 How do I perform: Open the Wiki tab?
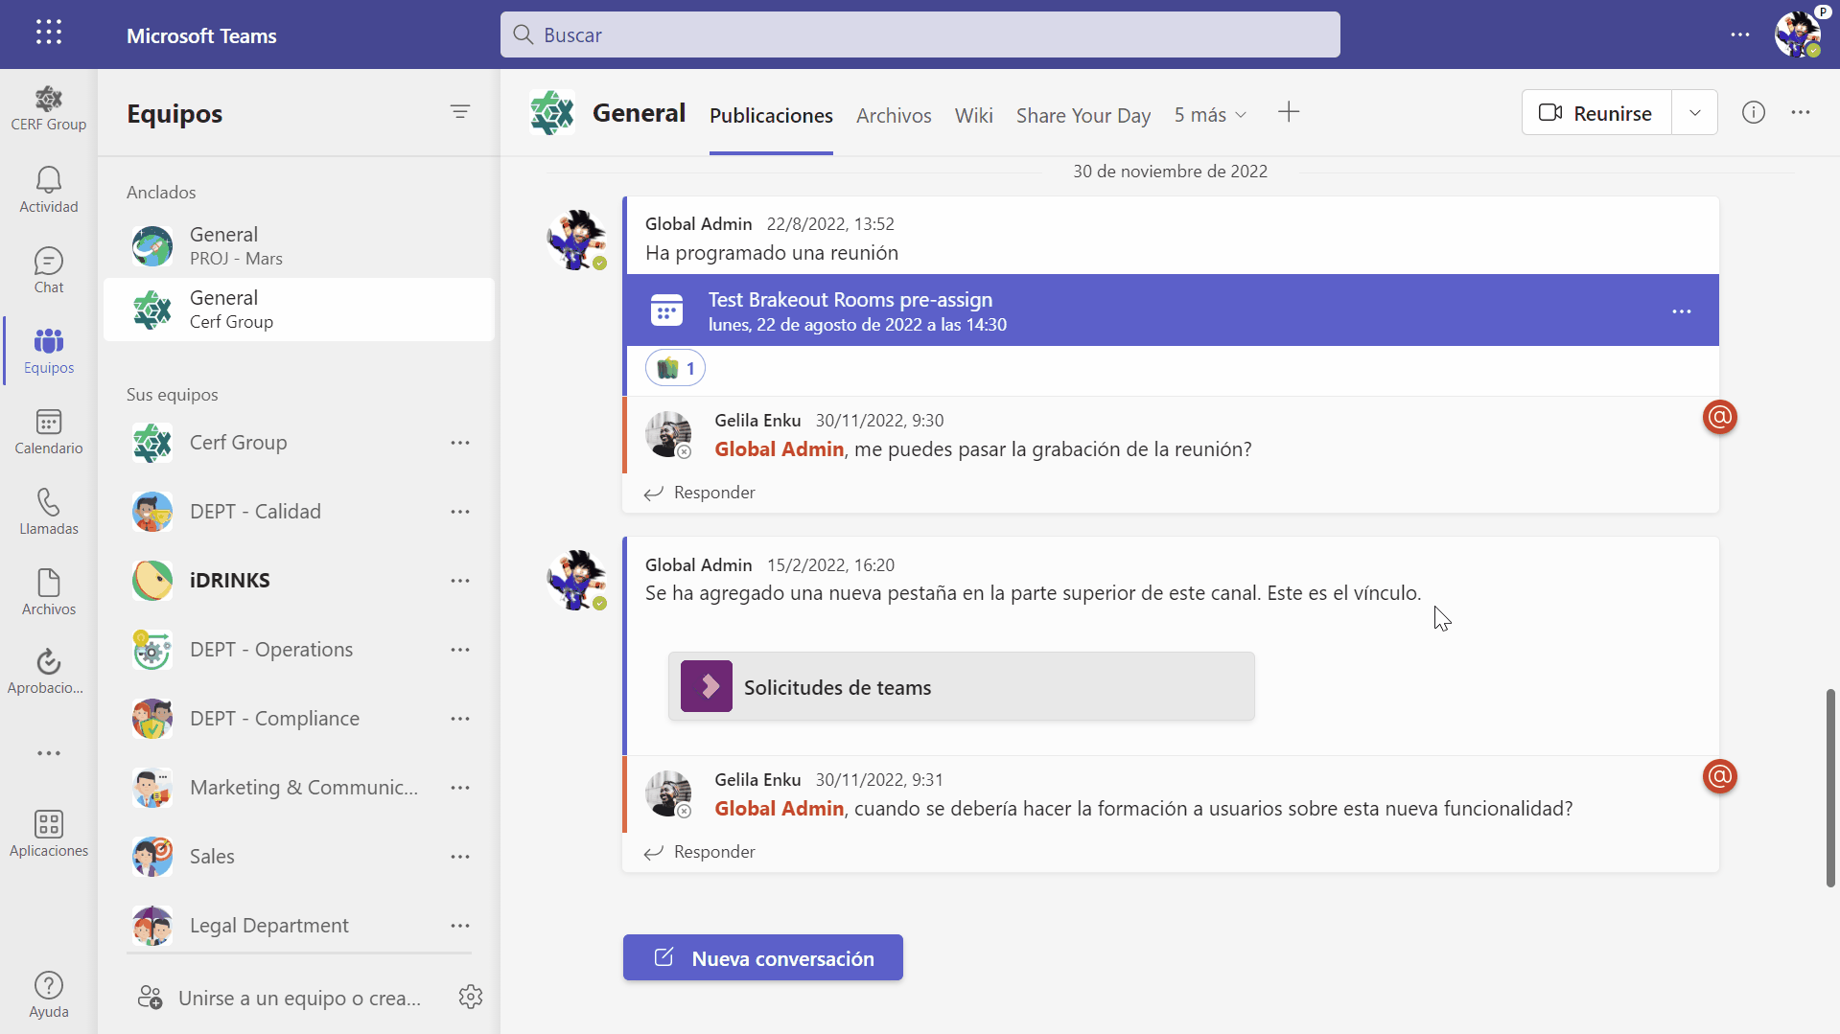973,115
